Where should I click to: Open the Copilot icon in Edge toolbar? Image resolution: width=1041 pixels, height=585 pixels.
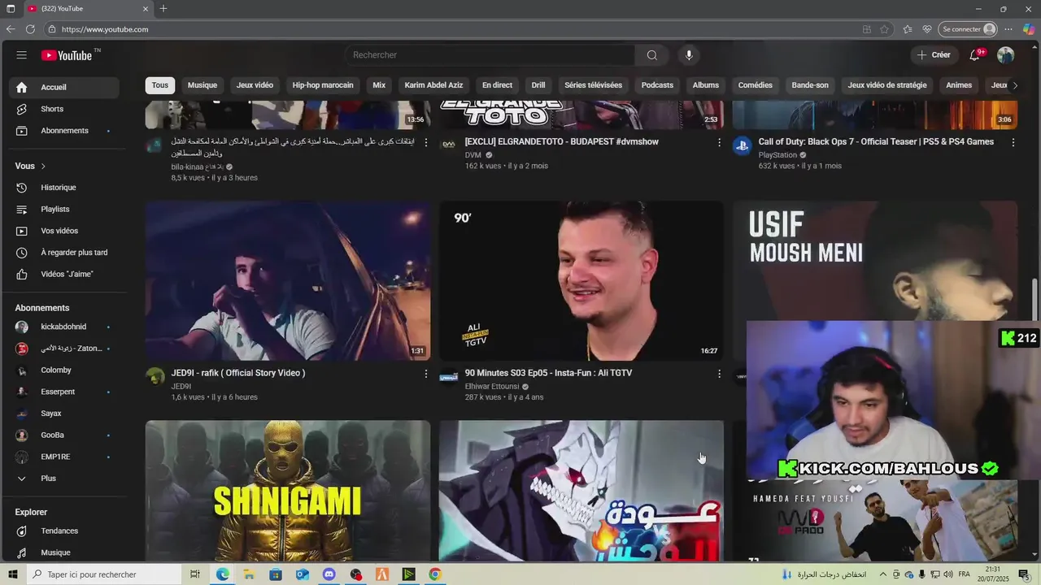[1028, 29]
